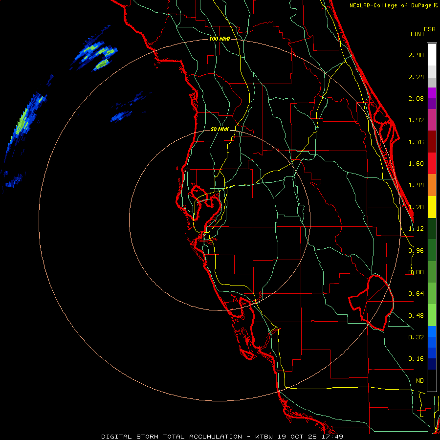Click the Digital Storm Total Accumulation caption
Viewport: 440px width, 440px height.
222,437
